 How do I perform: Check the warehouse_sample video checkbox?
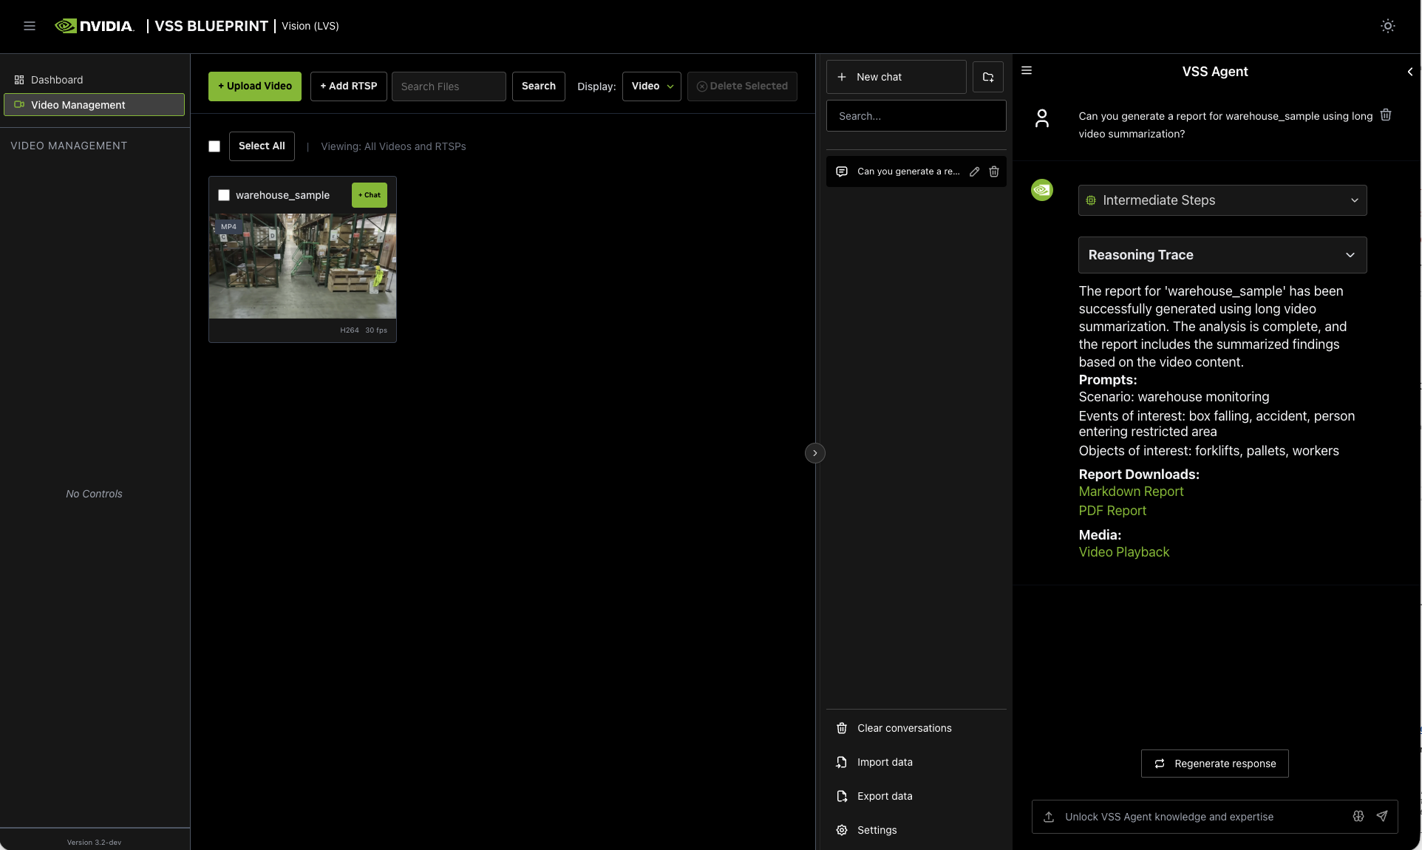[x=224, y=195]
